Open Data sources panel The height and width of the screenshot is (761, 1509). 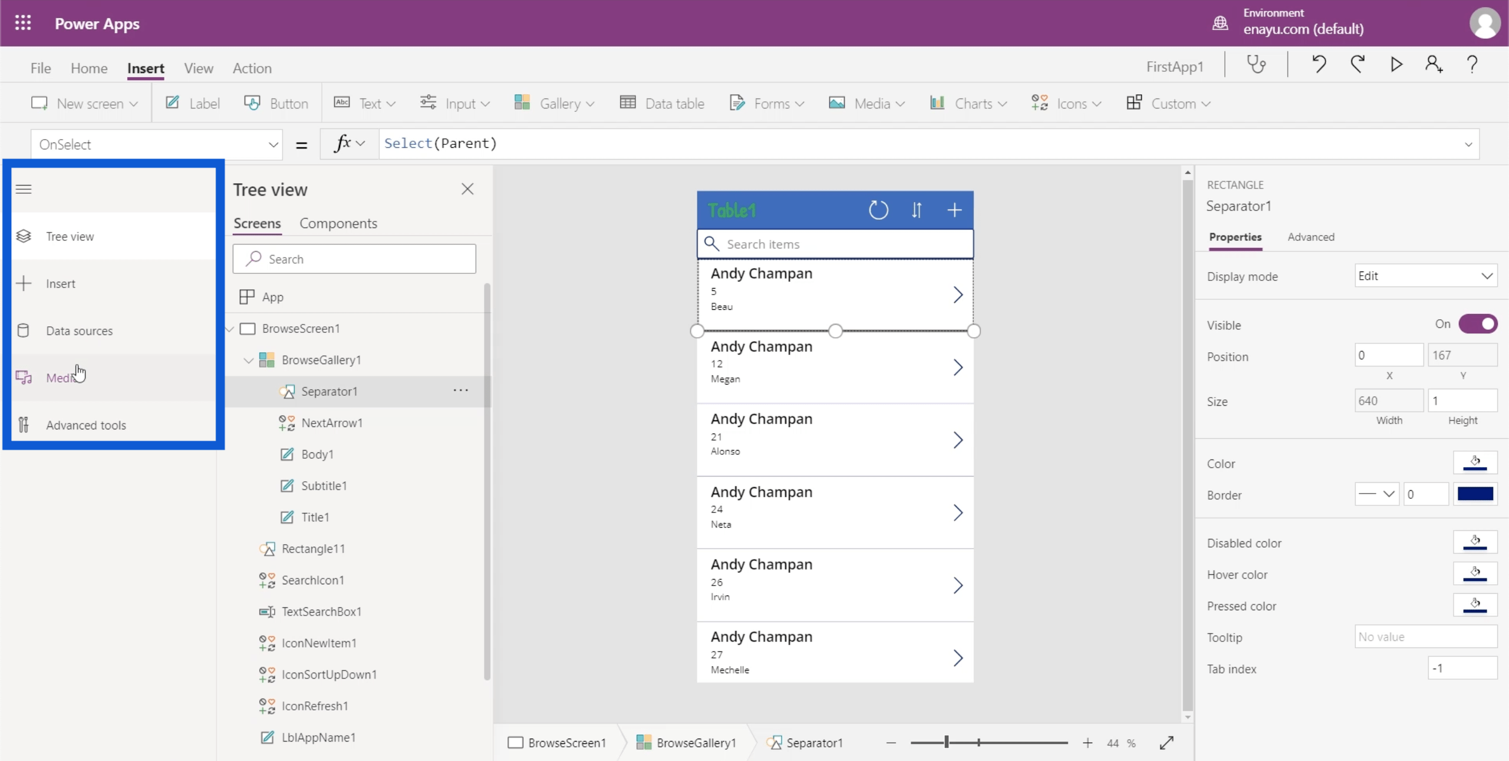click(x=78, y=330)
